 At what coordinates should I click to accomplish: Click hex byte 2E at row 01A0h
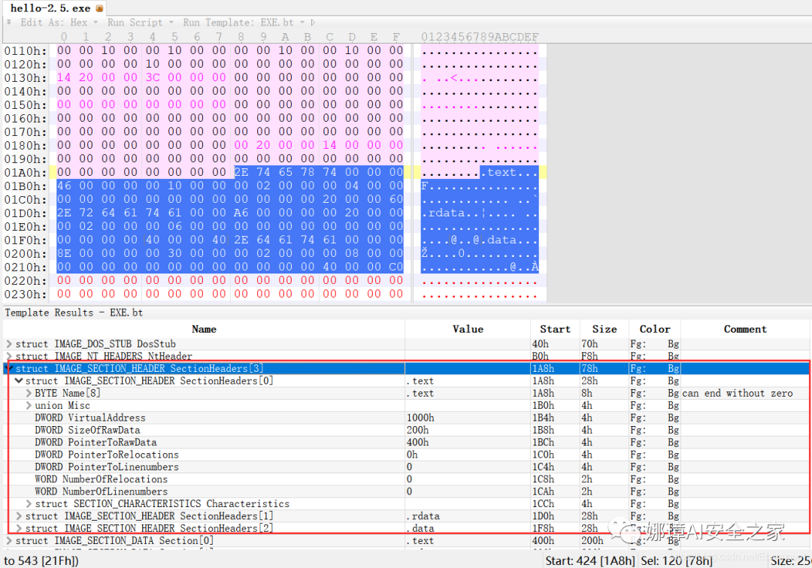(241, 172)
